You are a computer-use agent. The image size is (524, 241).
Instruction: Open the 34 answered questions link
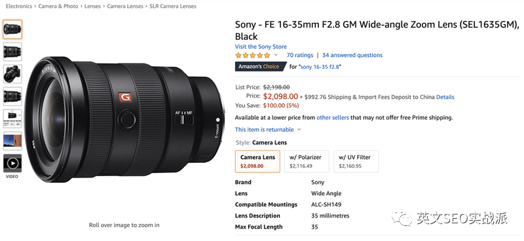click(x=352, y=55)
